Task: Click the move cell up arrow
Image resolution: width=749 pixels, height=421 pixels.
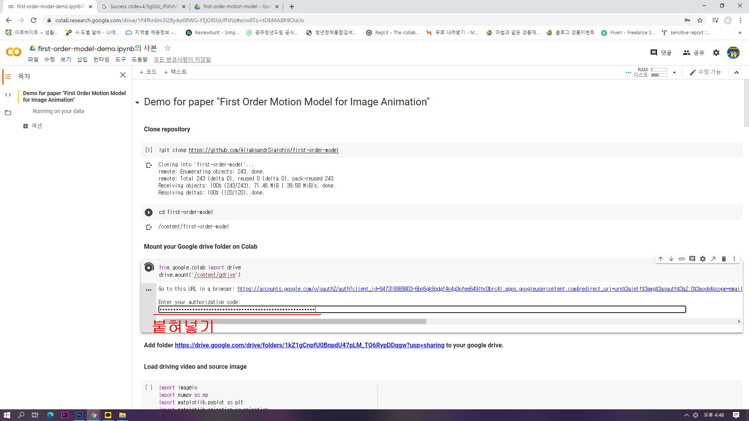Action: [x=660, y=259]
